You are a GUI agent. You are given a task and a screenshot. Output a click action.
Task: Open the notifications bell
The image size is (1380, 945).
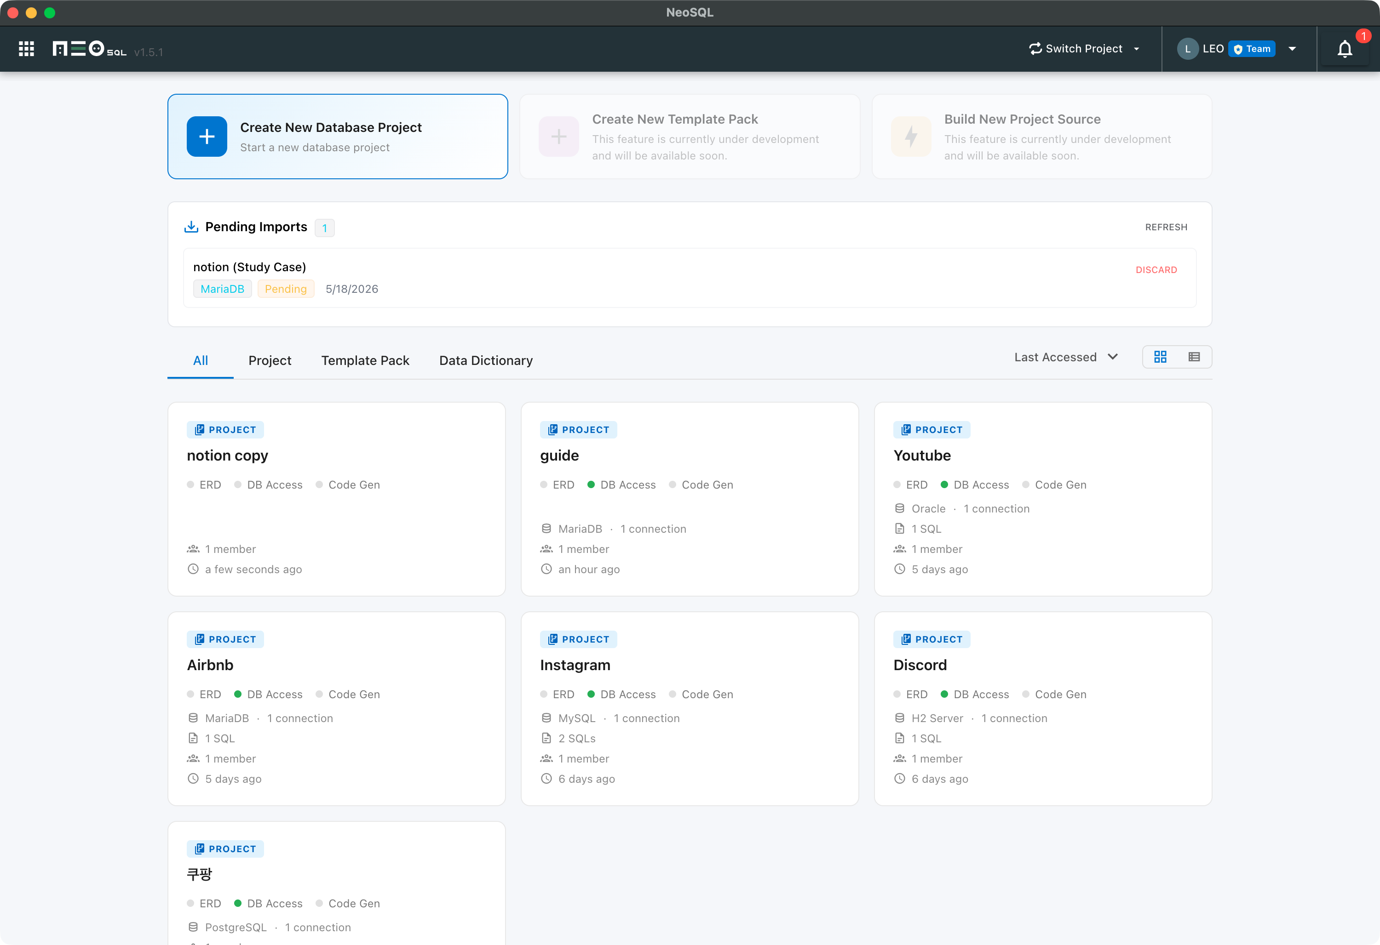click(x=1345, y=49)
